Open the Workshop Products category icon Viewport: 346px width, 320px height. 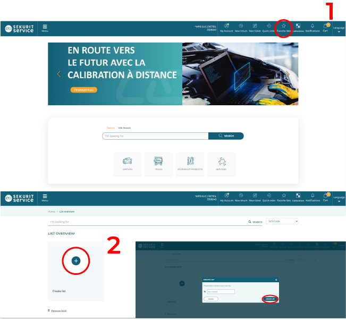point(190,162)
